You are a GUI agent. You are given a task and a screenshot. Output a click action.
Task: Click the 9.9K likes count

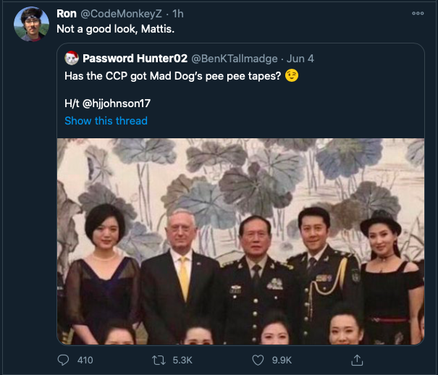click(281, 360)
